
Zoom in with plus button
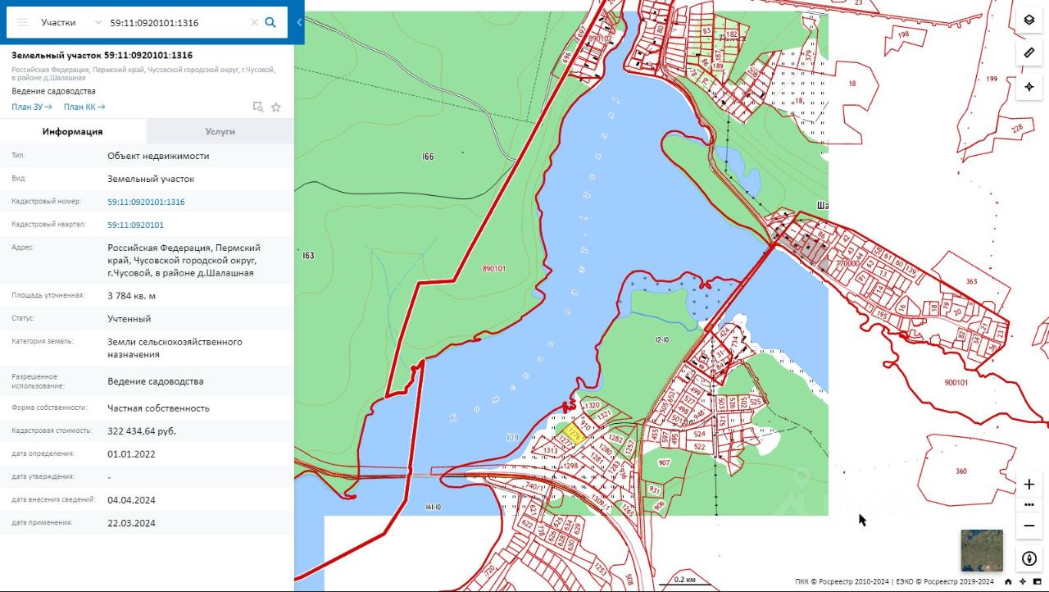pyautogui.click(x=1029, y=485)
